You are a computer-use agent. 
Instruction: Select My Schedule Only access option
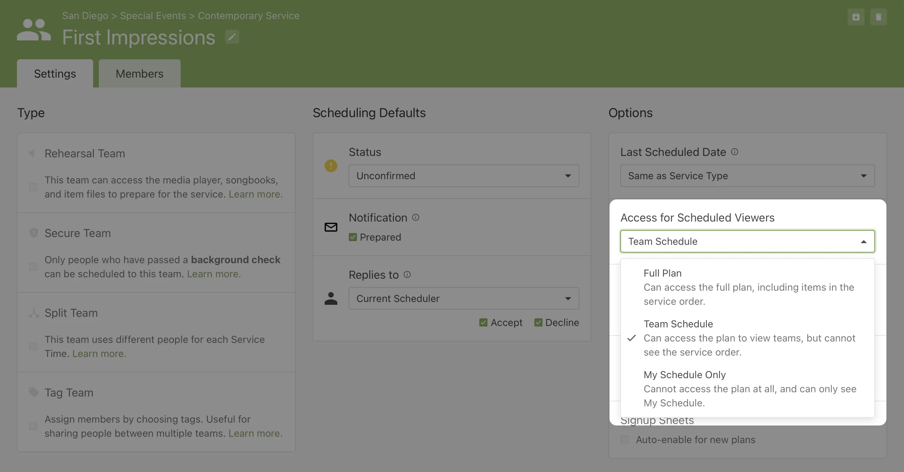tap(684, 375)
